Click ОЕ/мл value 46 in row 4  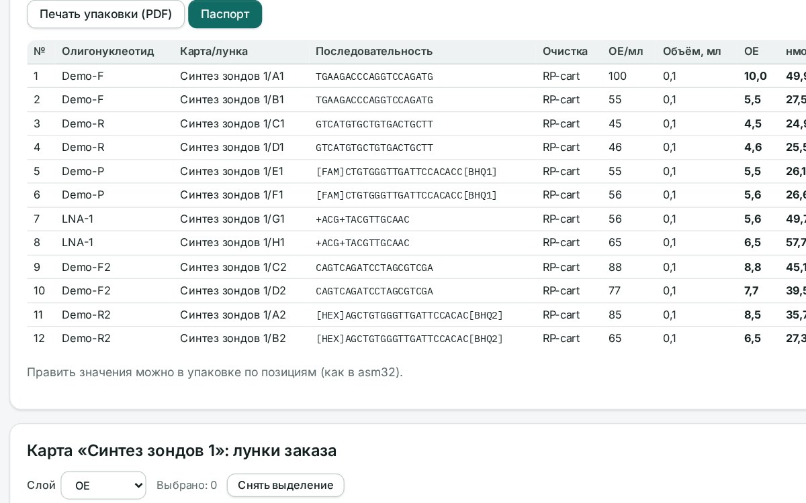point(615,148)
